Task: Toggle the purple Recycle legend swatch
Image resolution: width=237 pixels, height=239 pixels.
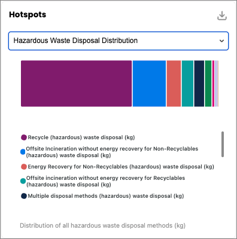Action: [x=24, y=137]
